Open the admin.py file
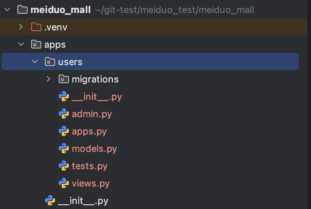Viewport: 311px width, 209px height. point(92,114)
